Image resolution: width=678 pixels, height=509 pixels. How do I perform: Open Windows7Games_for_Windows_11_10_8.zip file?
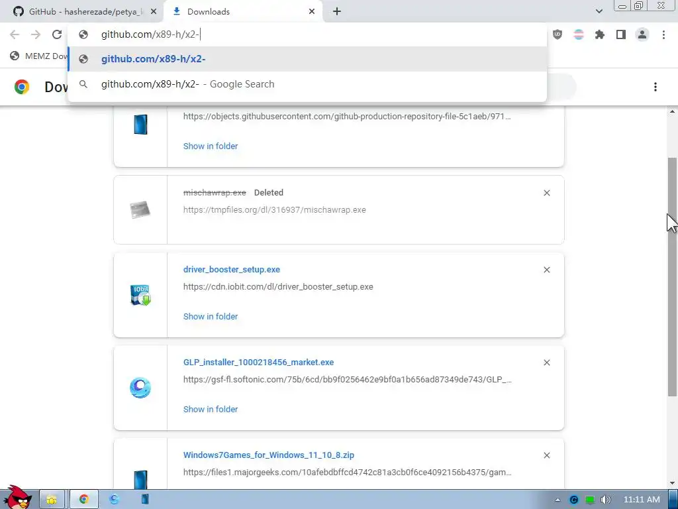tap(269, 455)
